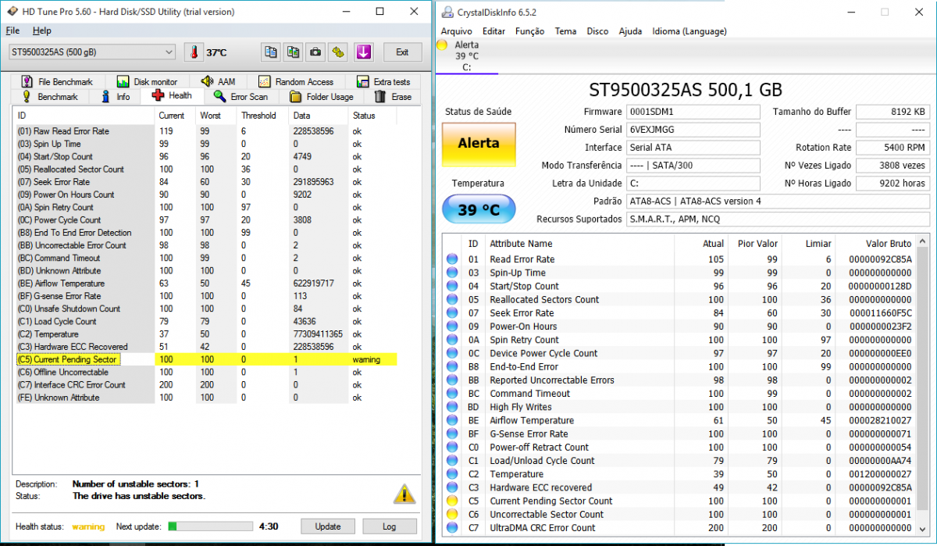Click the 39 °C temperature indicator button

click(x=479, y=209)
